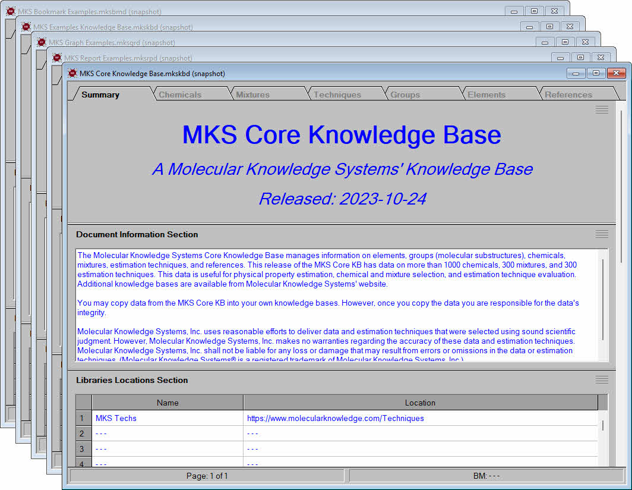Go to the Elements tab
This screenshot has width=632, height=490.
point(486,95)
